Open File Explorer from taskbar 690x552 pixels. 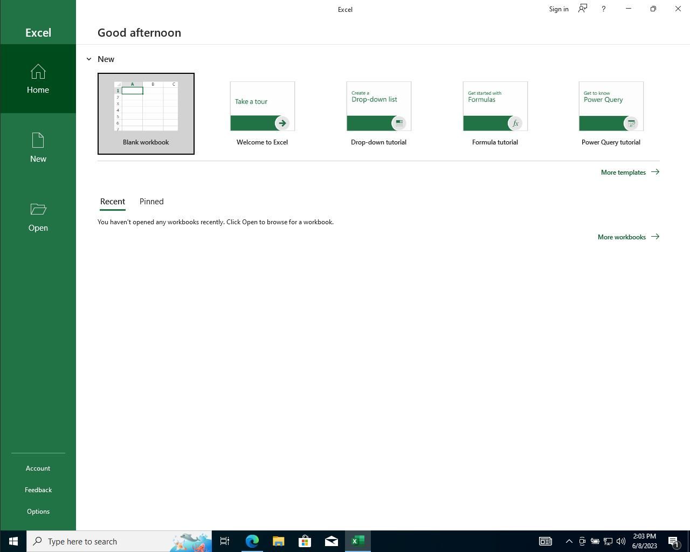coord(278,541)
